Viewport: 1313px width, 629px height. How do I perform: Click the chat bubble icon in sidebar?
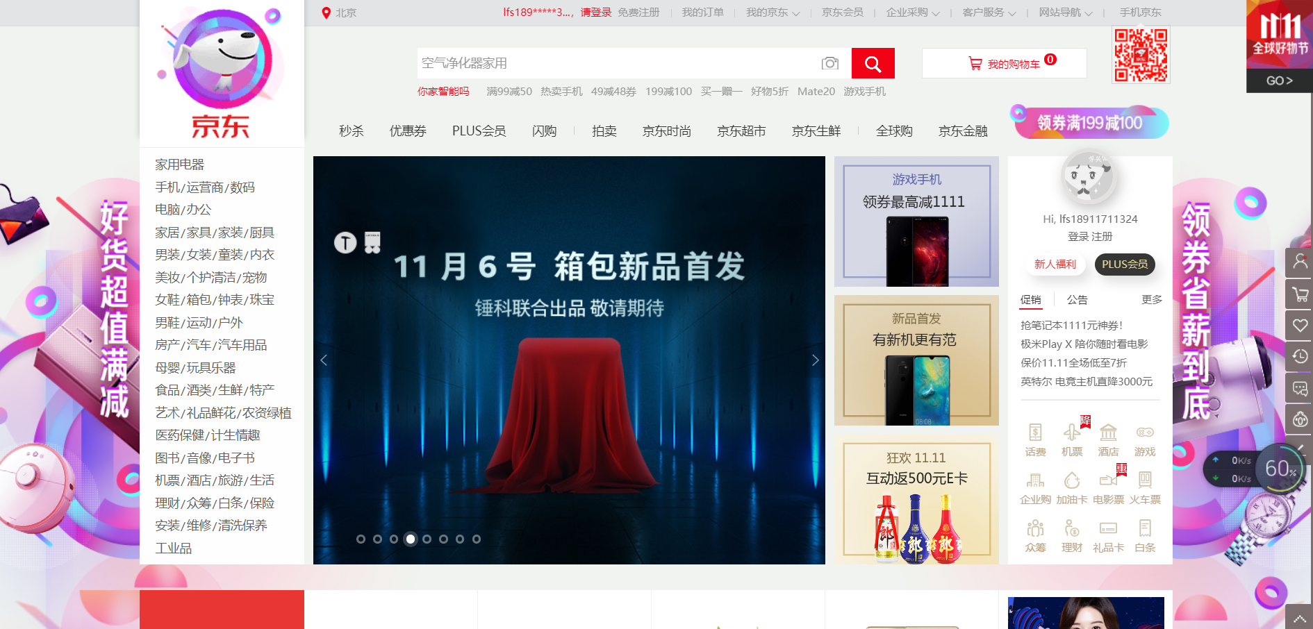point(1299,389)
